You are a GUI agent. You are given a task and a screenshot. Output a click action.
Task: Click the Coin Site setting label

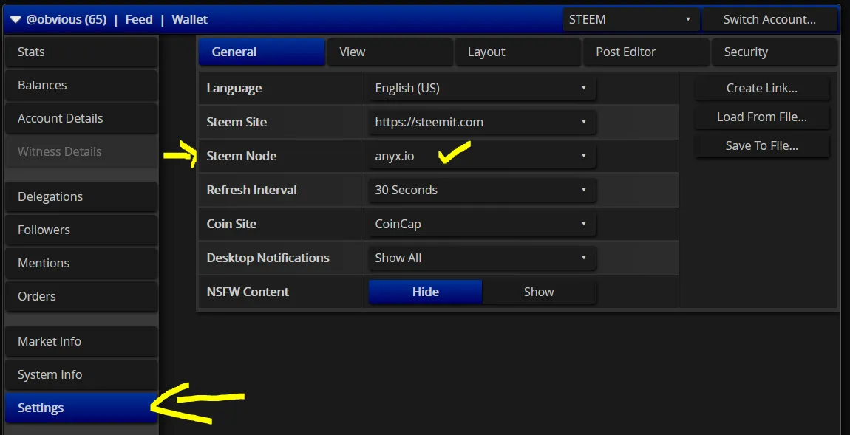tap(231, 224)
